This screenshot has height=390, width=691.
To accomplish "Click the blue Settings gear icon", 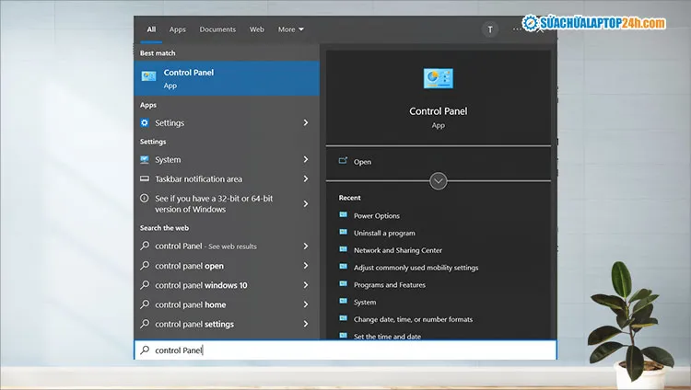I will (x=145, y=123).
